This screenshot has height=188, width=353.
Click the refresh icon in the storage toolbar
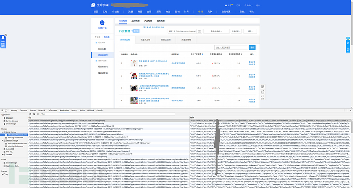pos(30,114)
